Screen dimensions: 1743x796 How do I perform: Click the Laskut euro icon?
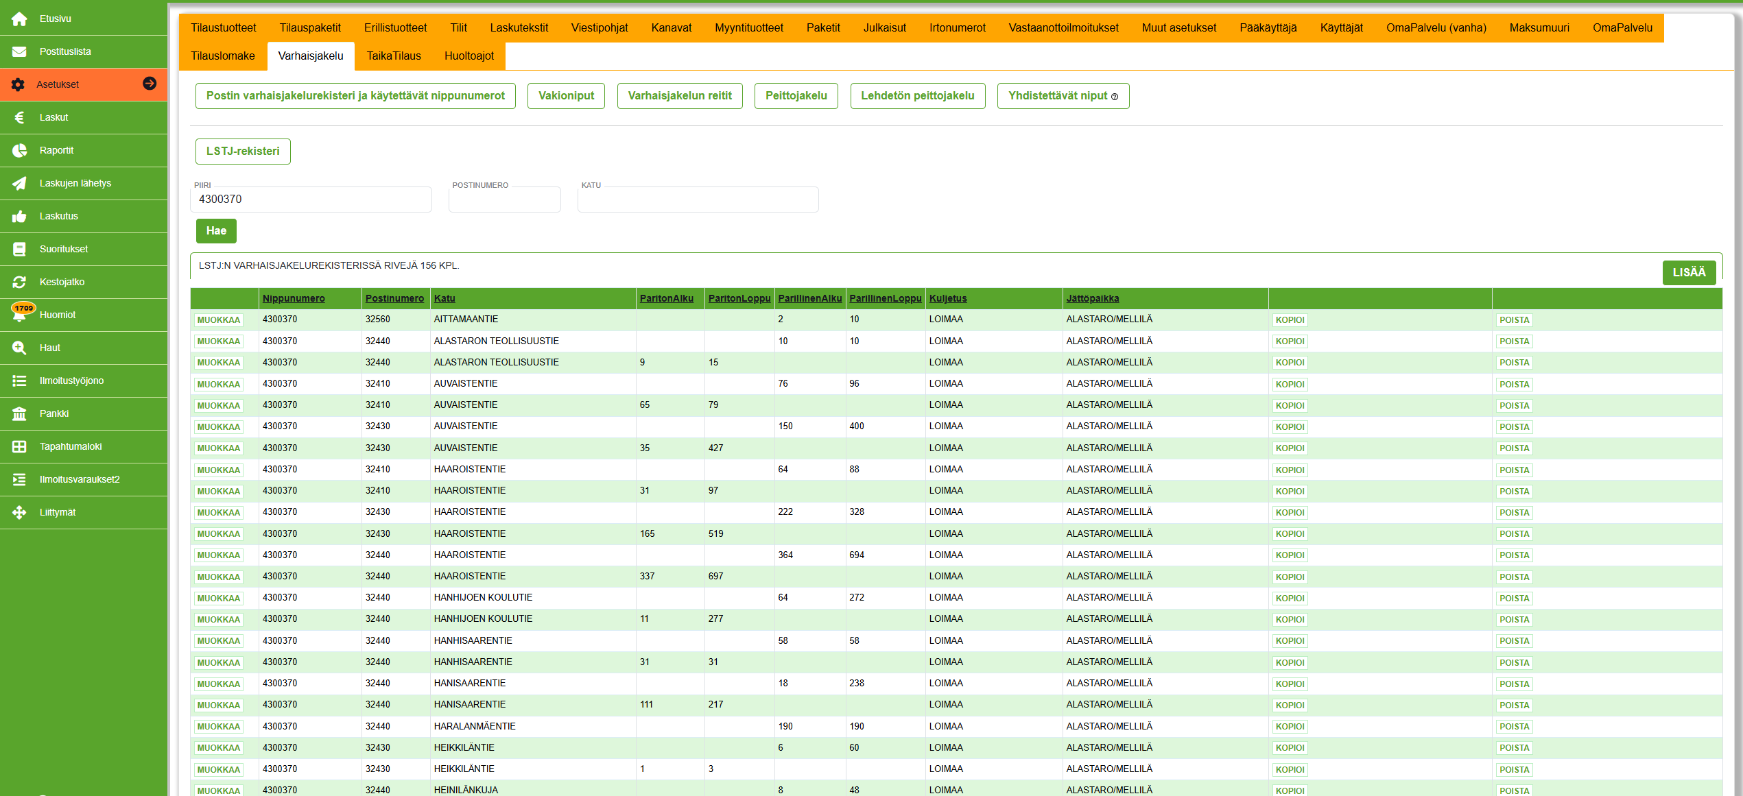pos(19,117)
